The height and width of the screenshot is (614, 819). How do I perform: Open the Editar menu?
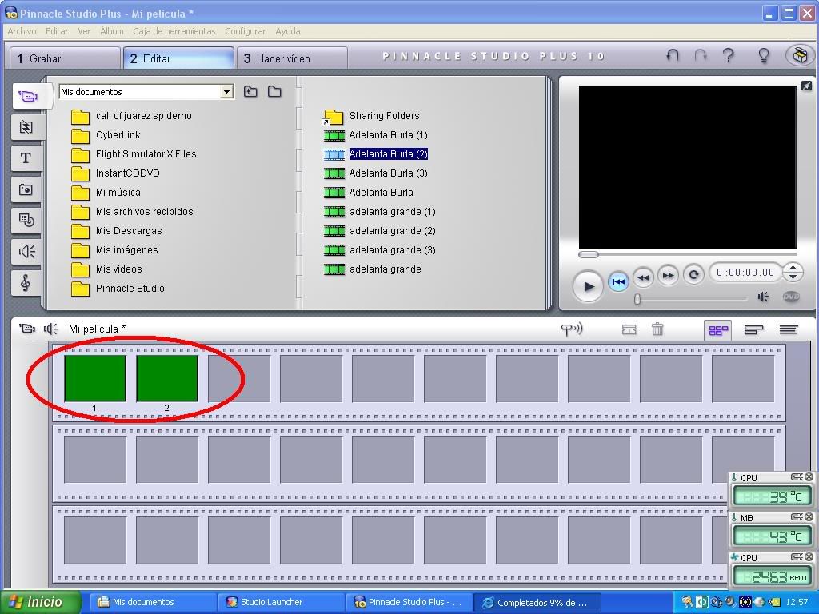(57, 31)
